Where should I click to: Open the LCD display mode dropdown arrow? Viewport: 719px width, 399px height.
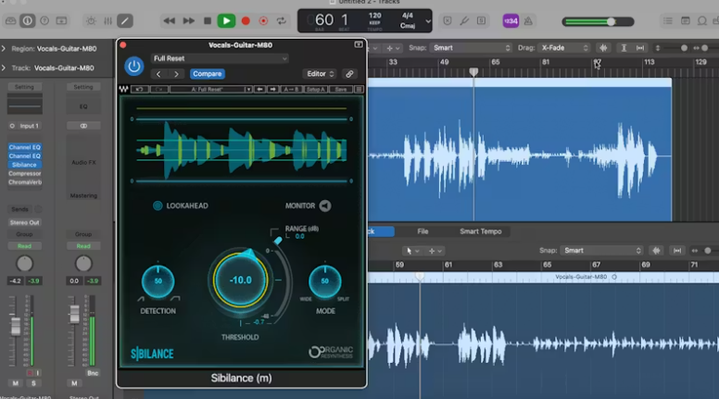coord(428,21)
